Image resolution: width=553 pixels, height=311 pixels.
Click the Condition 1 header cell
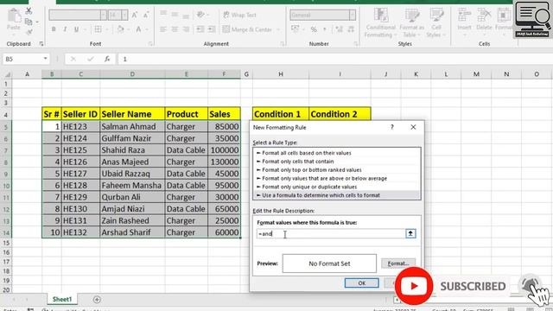pyautogui.click(x=281, y=114)
